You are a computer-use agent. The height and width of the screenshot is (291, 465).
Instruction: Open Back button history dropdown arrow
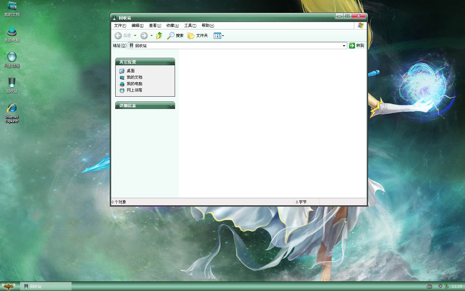(135, 36)
